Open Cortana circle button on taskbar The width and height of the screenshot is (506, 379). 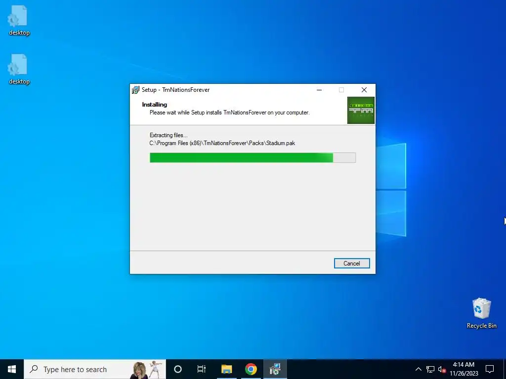click(178, 369)
